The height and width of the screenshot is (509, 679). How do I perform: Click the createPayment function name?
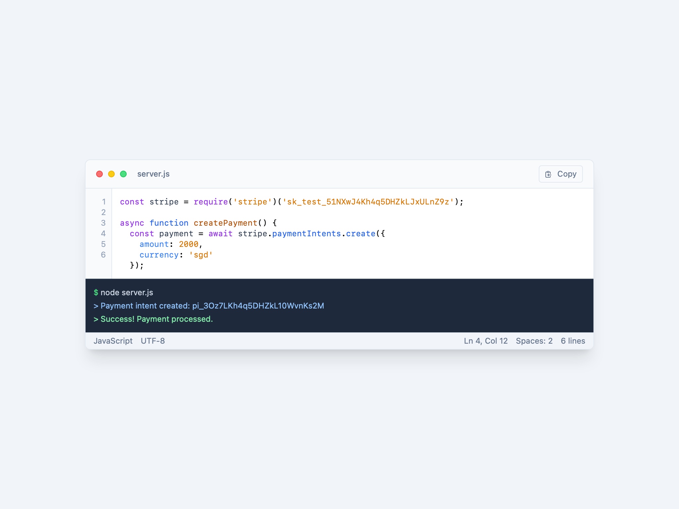click(225, 223)
